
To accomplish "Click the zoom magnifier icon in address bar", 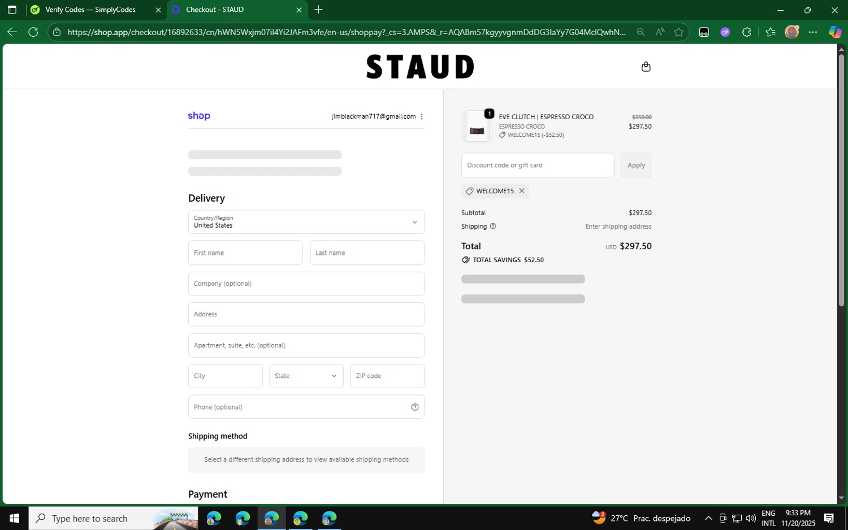I will pos(641,32).
